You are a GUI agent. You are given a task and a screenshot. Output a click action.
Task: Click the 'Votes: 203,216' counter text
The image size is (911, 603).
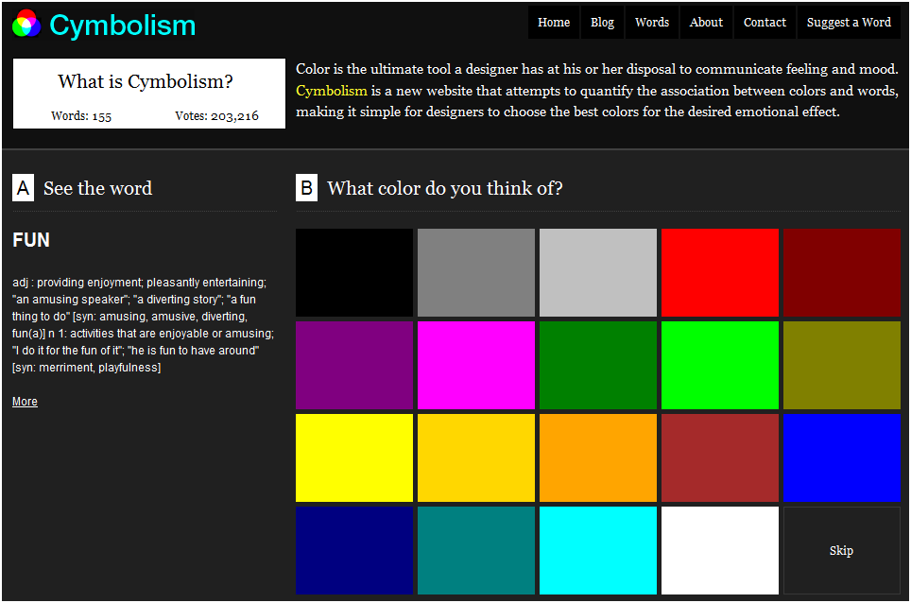pyautogui.click(x=216, y=115)
